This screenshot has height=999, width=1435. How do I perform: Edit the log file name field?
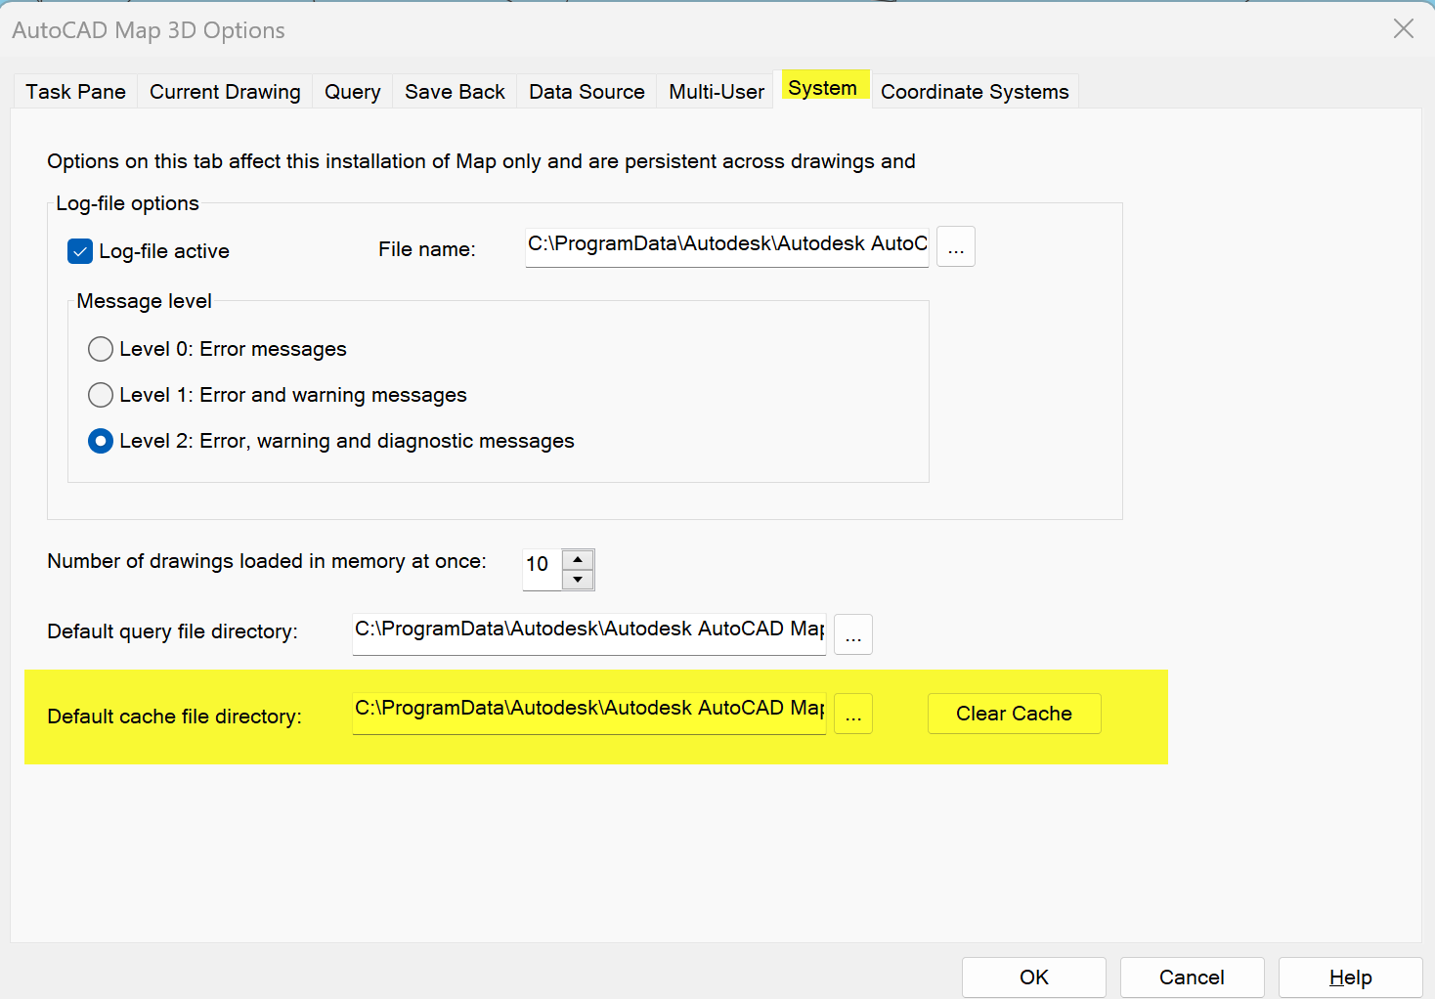(725, 246)
